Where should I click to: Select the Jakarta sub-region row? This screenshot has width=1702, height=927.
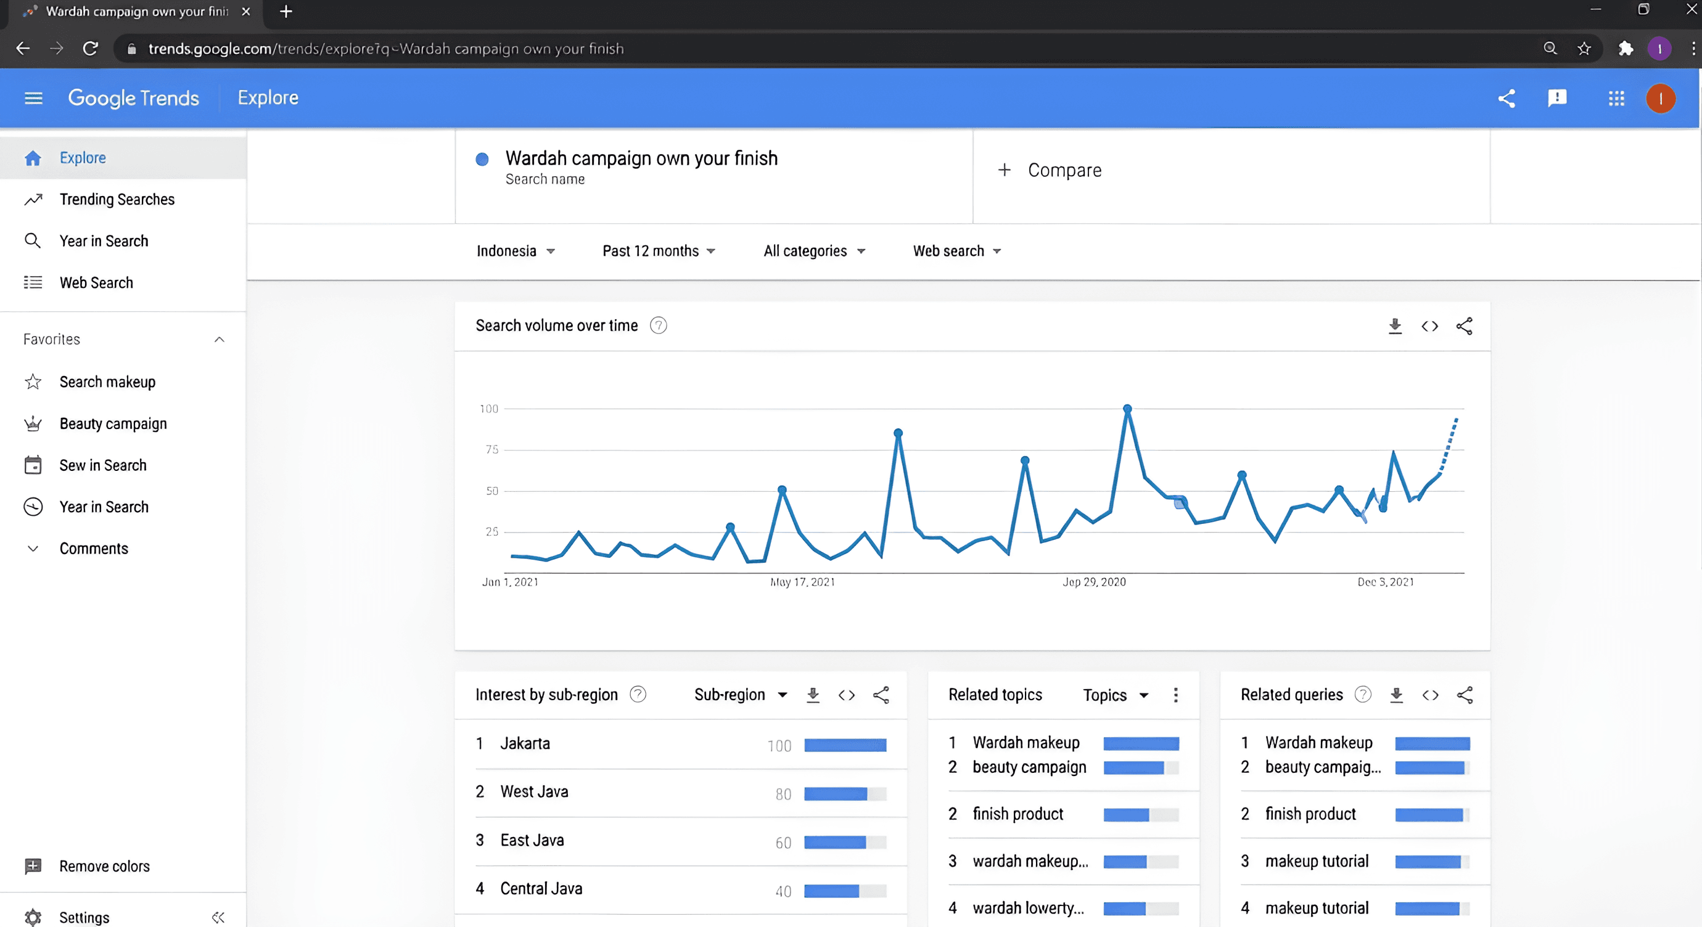681,744
